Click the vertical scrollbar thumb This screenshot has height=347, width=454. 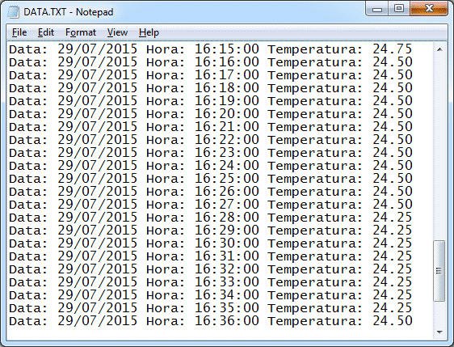[x=439, y=271]
